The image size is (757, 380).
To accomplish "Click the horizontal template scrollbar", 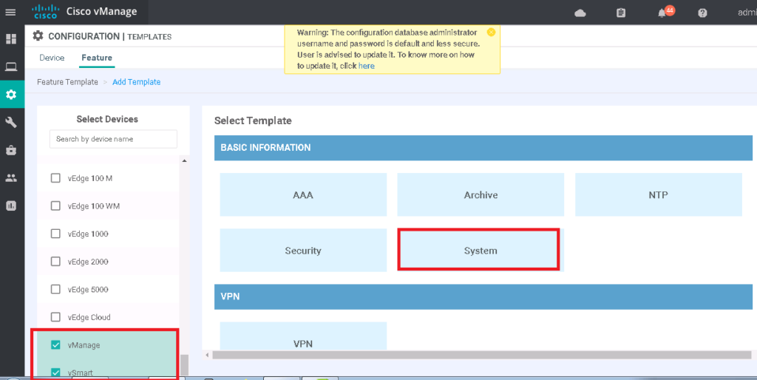I will click(482, 355).
